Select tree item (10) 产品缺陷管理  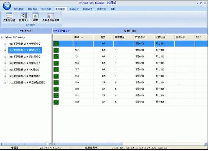point(27,83)
